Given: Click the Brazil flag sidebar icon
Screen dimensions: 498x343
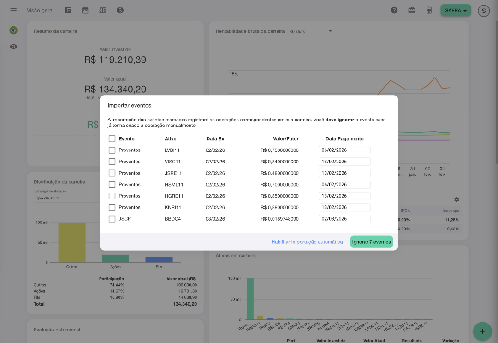Looking at the screenshot, I should [x=13, y=30].
